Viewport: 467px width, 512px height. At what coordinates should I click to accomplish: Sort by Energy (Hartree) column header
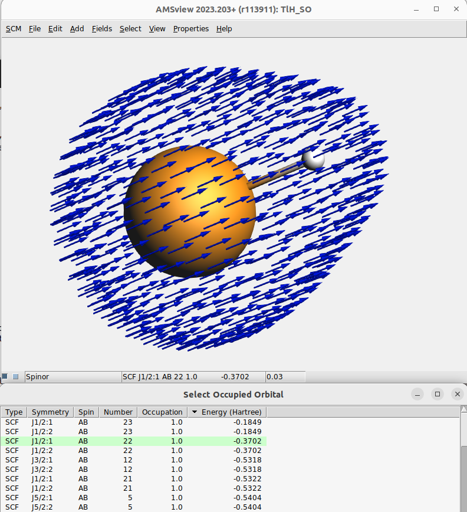pos(231,412)
